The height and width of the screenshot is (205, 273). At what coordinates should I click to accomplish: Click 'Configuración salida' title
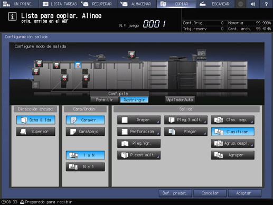coord(26,37)
